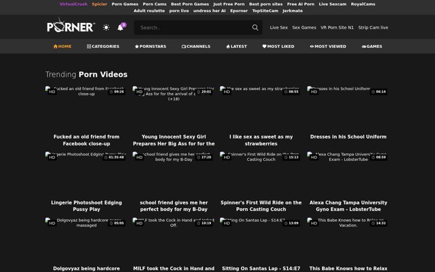Click the Live Sex header link
The image size is (435, 272).
pos(279,27)
